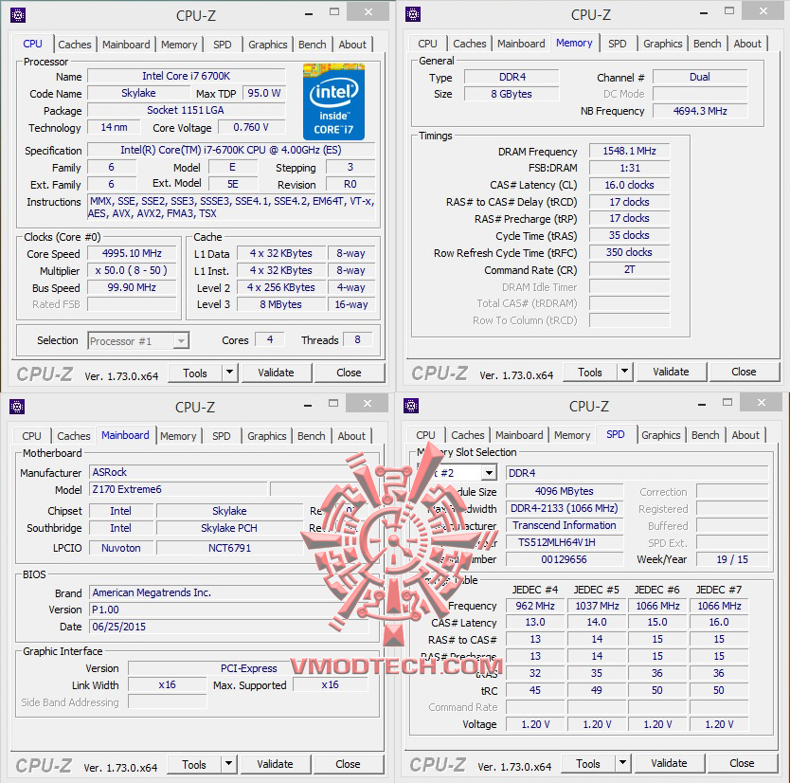The width and height of the screenshot is (790, 783).
Task: Click Close button in the Mainboard window
Action: tap(348, 764)
